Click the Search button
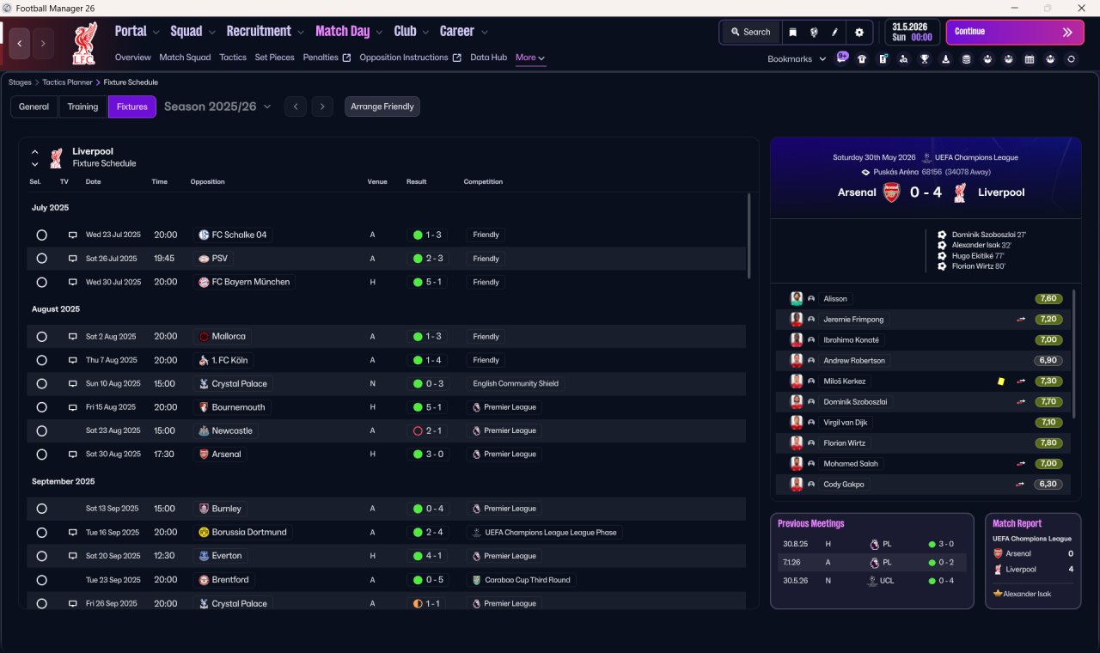The image size is (1100, 653). click(750, 32)
